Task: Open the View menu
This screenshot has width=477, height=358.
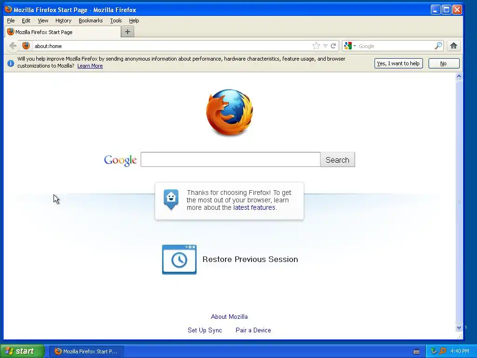Action: [x=43, y=21]
